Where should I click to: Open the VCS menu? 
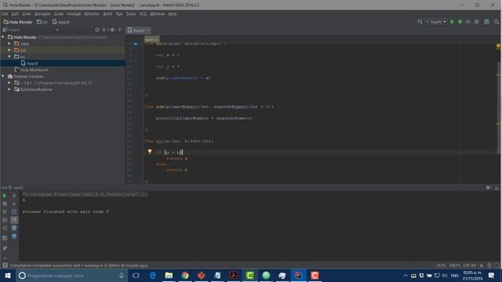pos(143,14)
